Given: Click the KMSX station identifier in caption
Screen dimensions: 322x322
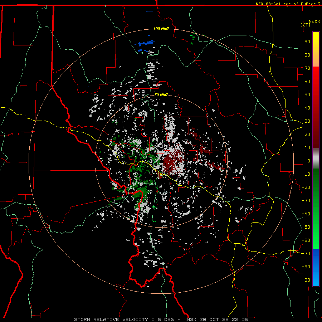Looking at the screenshot, I should 190,319.
